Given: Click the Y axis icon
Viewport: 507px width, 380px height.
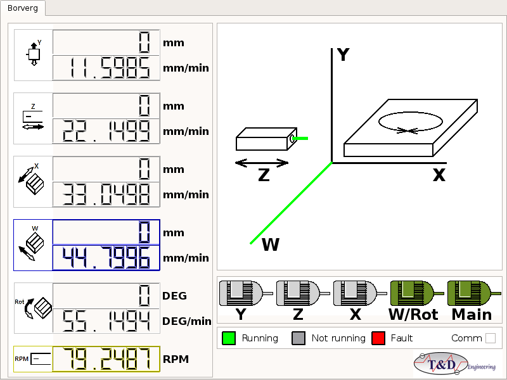Looking at the screenshot, I should [x=33, y=54].
